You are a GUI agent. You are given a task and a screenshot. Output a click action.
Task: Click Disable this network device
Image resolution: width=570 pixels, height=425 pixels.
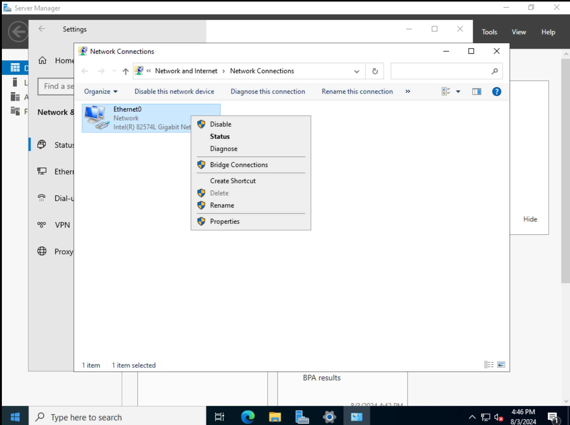tap(174, 91)
